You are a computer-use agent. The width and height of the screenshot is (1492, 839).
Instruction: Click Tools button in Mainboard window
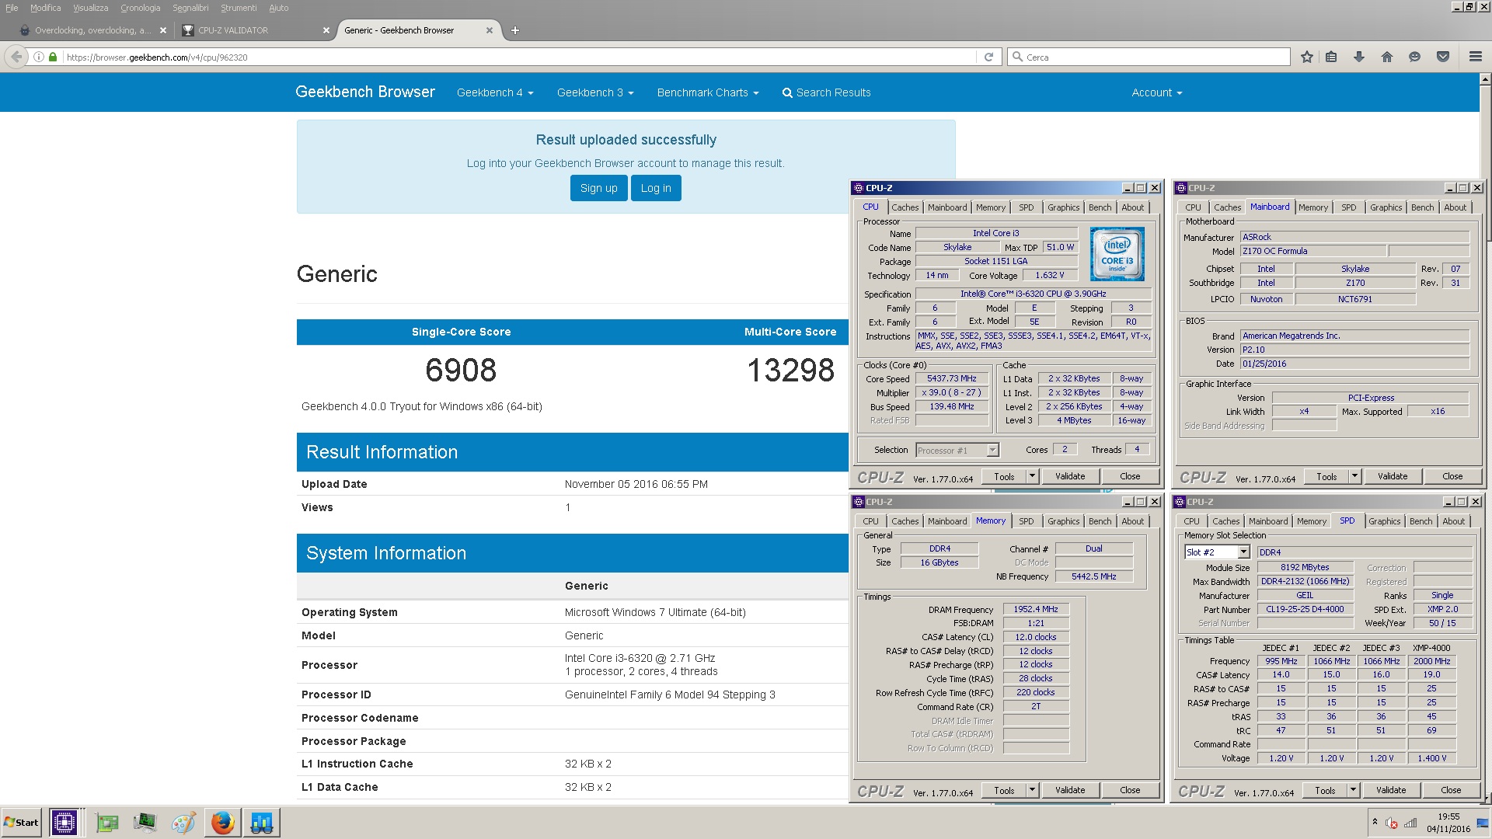coord(1326,476)
